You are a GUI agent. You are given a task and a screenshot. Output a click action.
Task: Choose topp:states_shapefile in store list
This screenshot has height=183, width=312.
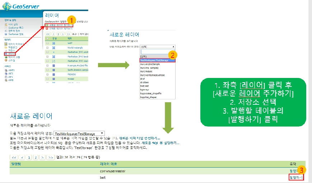pos(151,93)
